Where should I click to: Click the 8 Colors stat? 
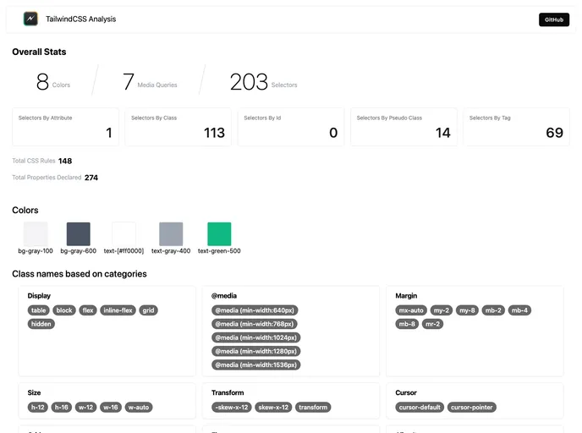[53, 82]
